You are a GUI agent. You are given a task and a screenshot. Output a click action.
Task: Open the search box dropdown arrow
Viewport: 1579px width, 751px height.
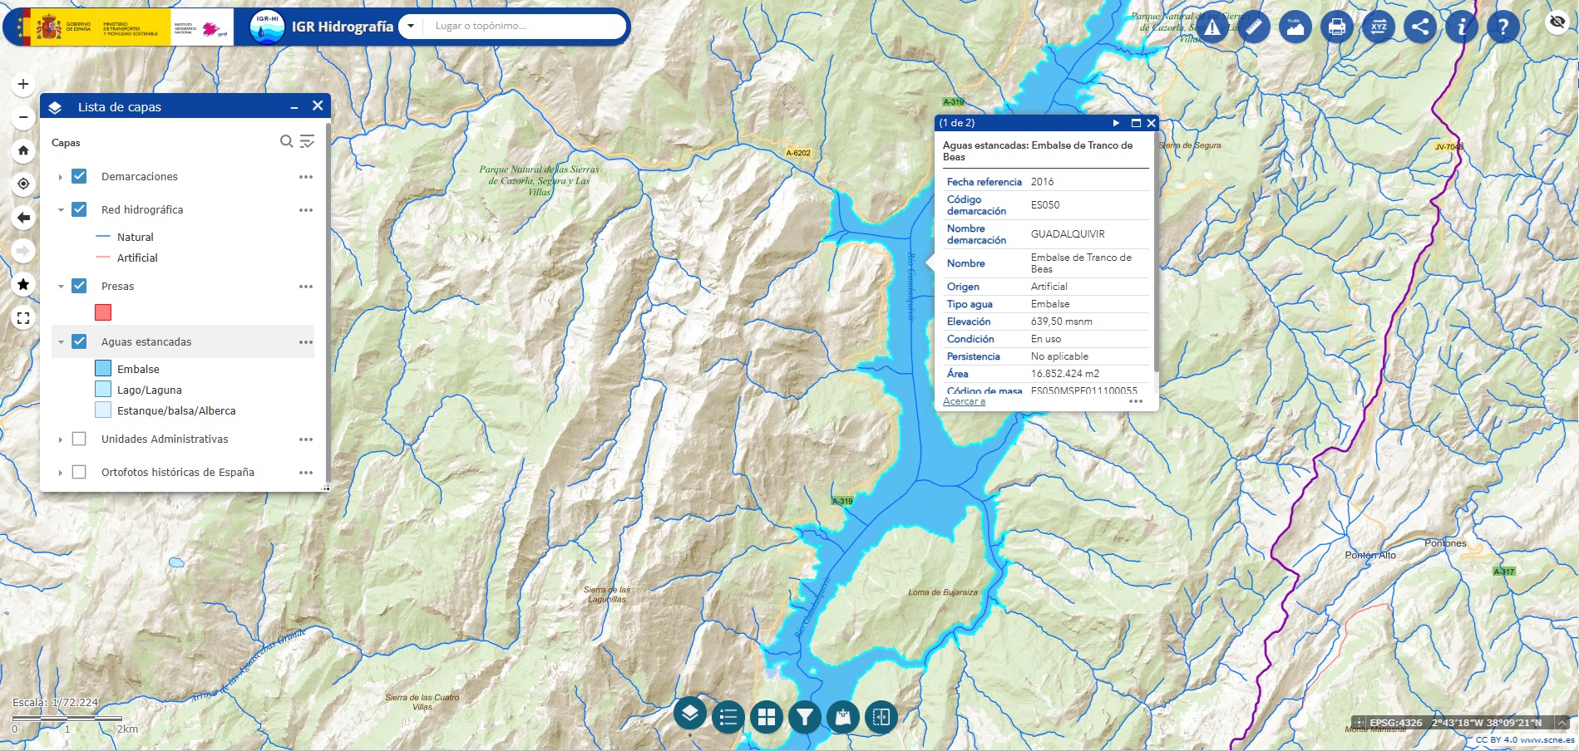pyautogui.click(x=411, y=26)
